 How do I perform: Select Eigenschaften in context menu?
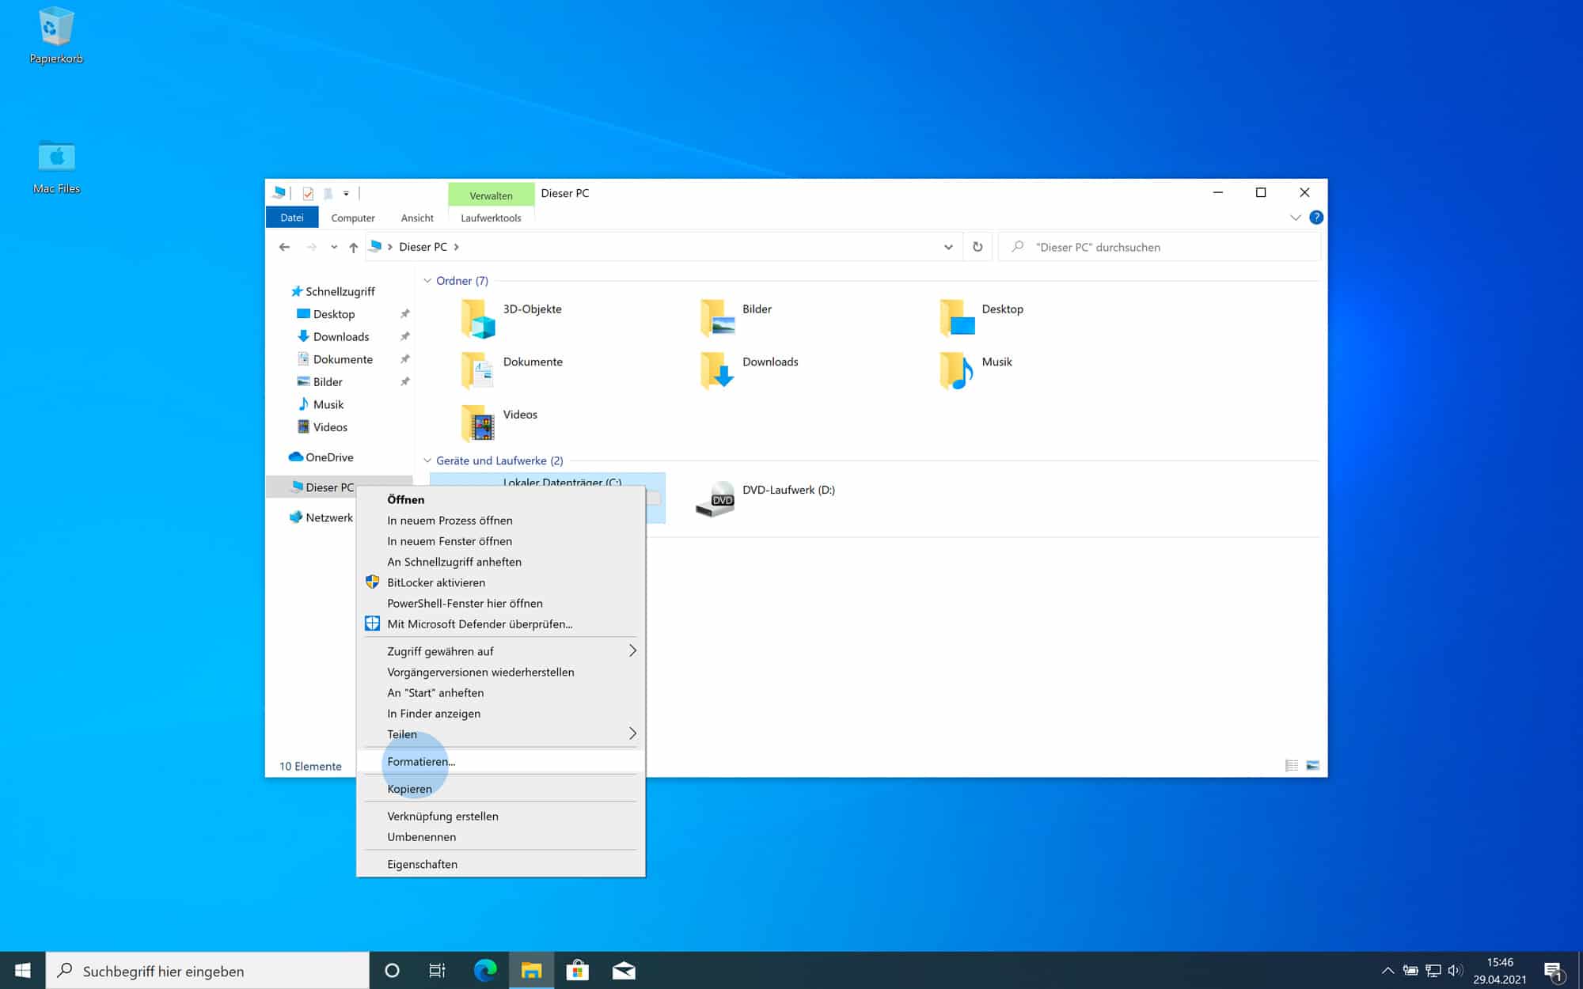[x=501, y=864]
